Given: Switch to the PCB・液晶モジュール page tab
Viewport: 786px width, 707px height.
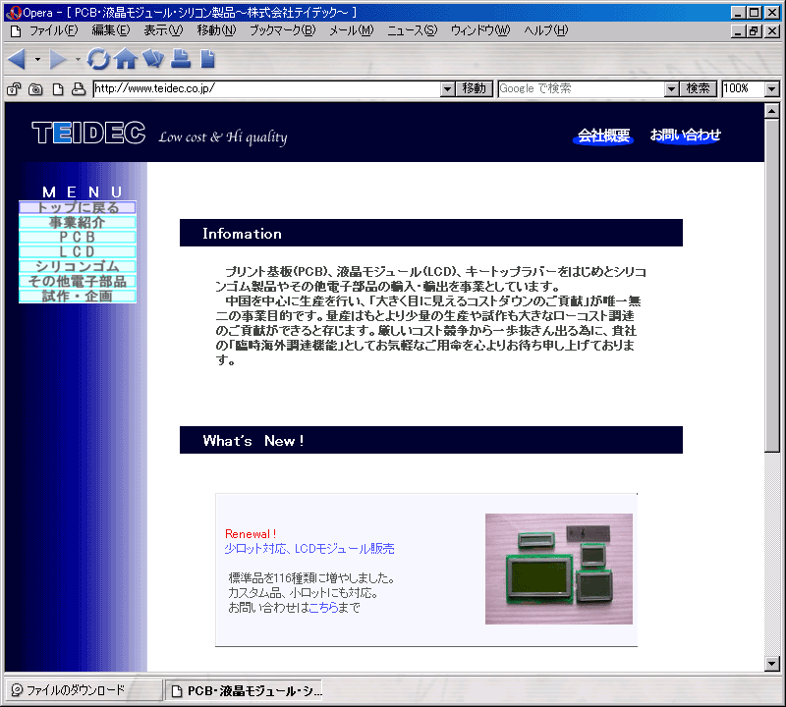Looking at the screenshot, I should 244,691.
